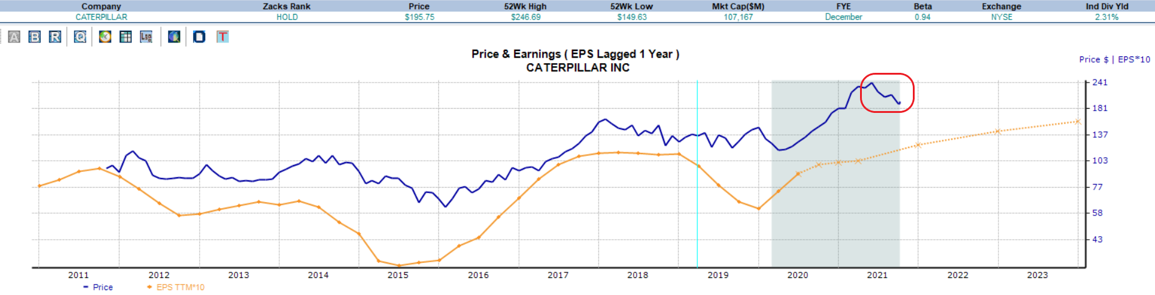Toggle the Log scale toolbar icon

[146, 37]
